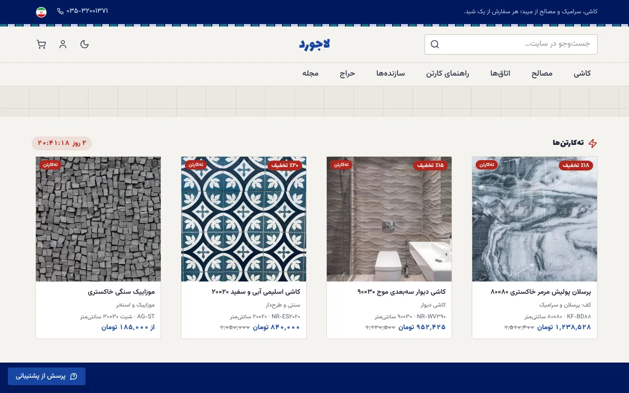The height and width of the screenshot is (393, 629).
Task: Click the لاجورد site logo
Action: pyautogui.click(x=314, y=44)
